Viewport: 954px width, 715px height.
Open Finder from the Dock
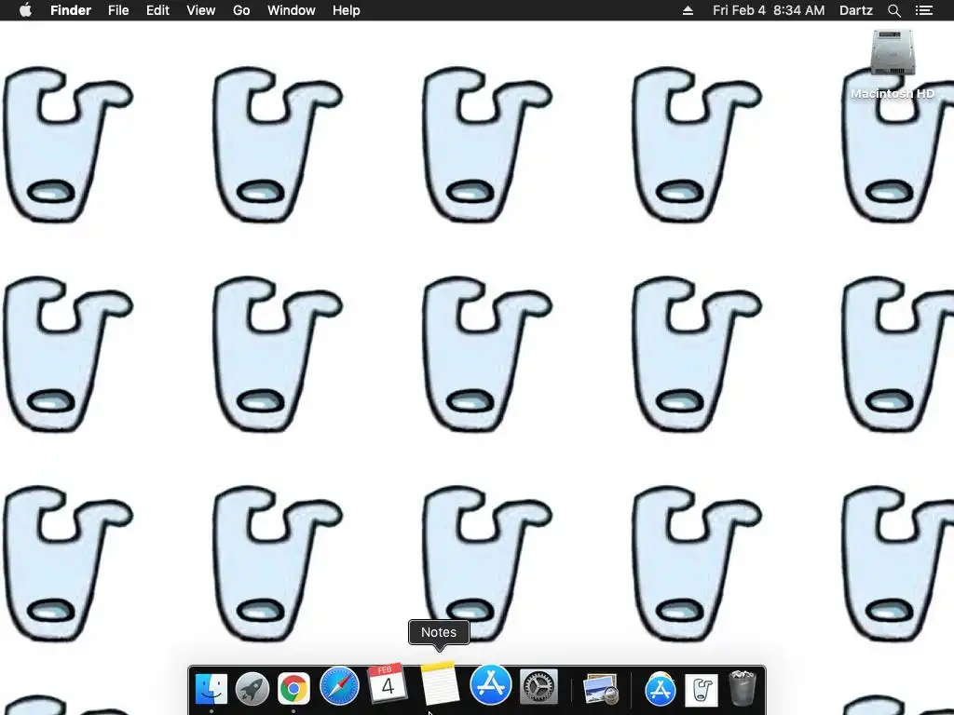point(211,690)
